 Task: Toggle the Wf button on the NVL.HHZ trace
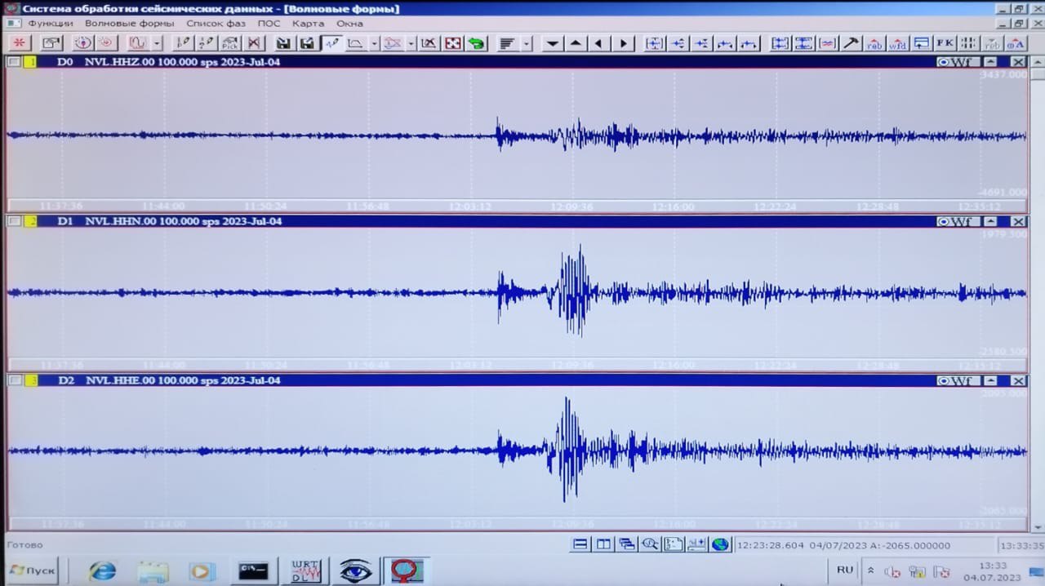pyautogui.click(x=956, y=62)
